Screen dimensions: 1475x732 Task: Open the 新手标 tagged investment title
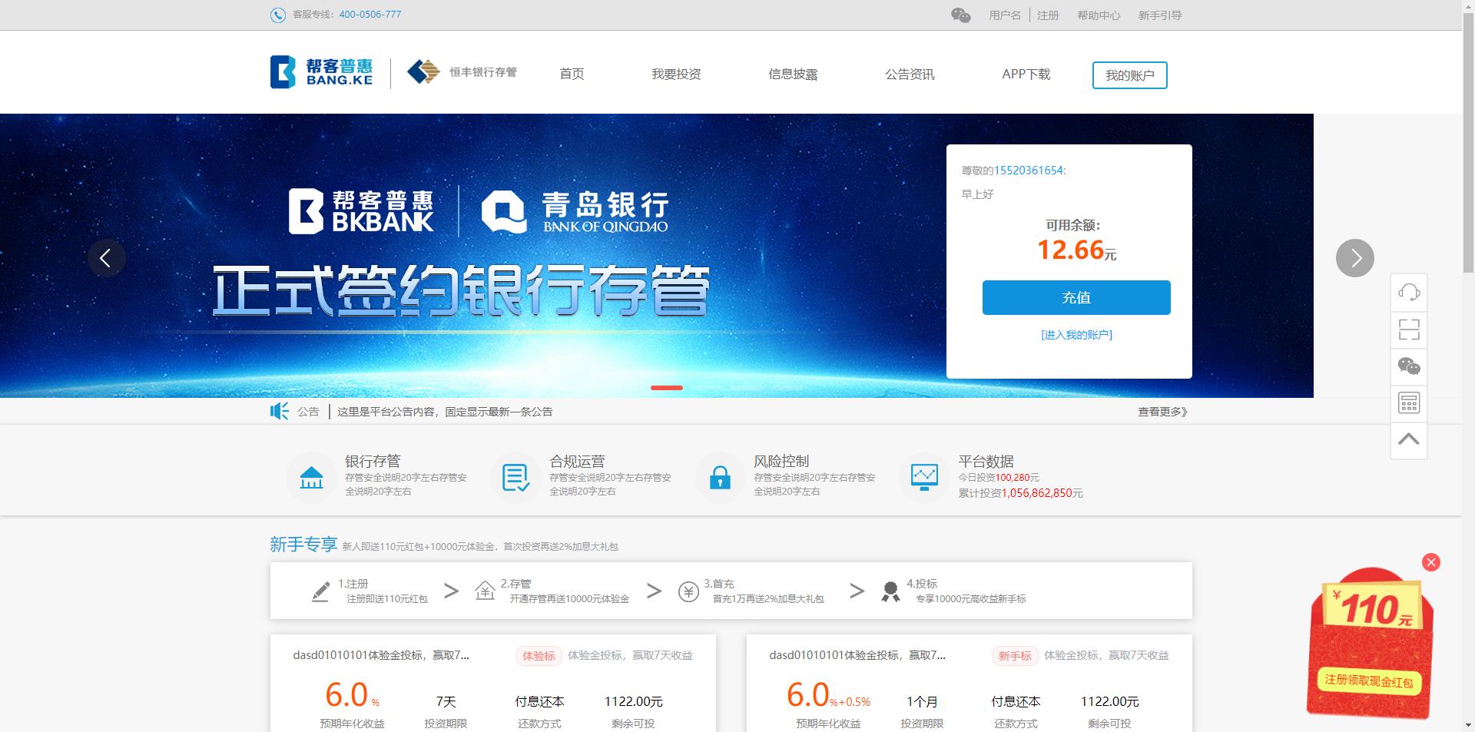click(857, 655)
